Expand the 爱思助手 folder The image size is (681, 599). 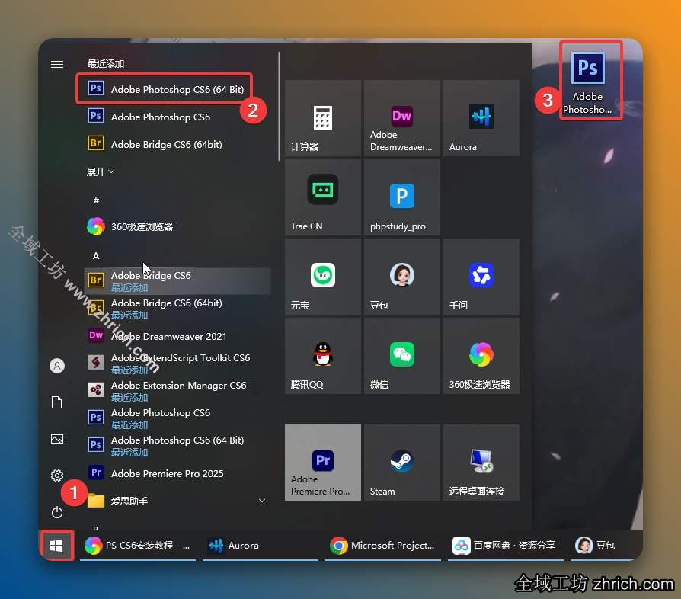pos(177,501)
